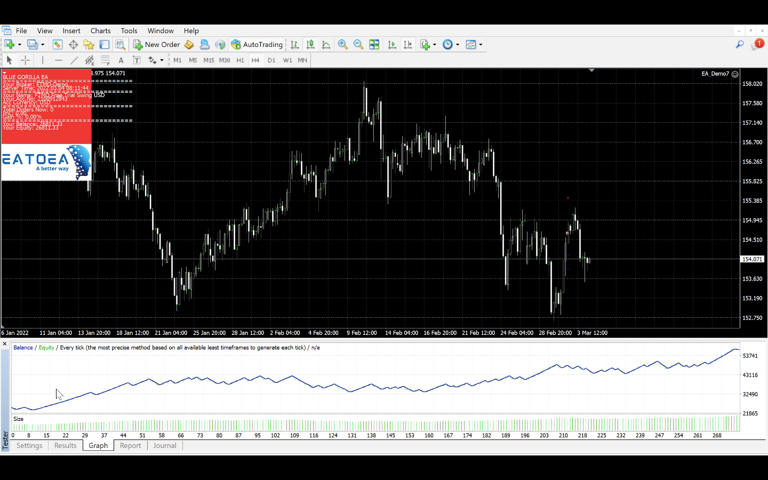Screen dimensions: 768x480
Task: Open the Market Watch window icon
Action: click(57, 45)
